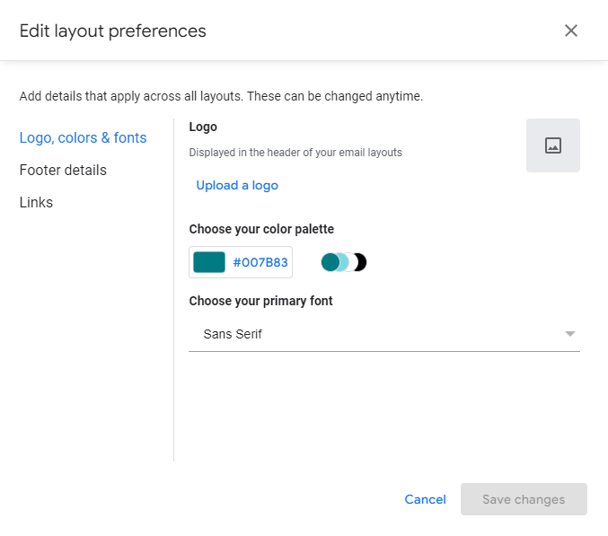Click the bold Logo section heading

click(x=203, y=127)
